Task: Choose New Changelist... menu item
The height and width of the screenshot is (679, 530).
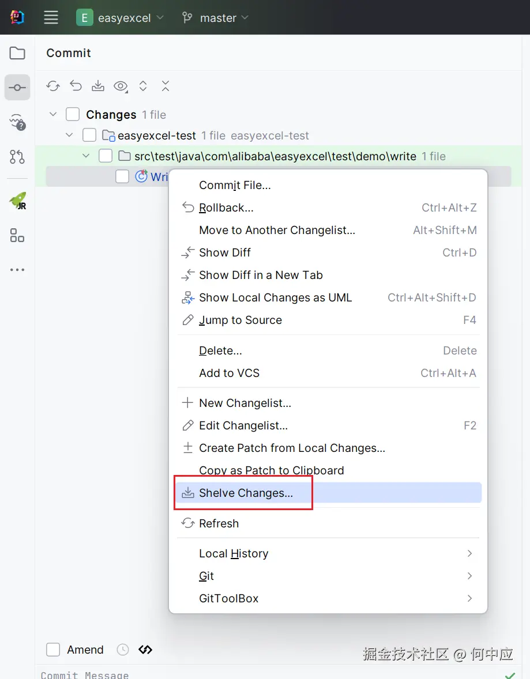Action: [329, 403]
